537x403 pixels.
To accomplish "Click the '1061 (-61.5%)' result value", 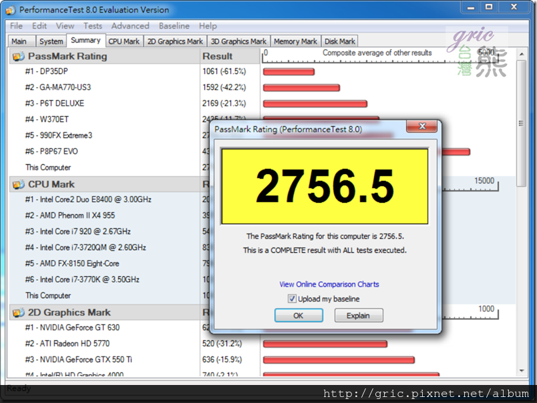I will tap(224, 71).
